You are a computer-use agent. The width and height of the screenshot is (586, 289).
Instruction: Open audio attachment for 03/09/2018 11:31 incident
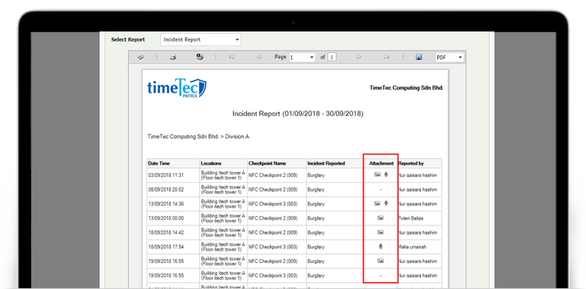386,174
